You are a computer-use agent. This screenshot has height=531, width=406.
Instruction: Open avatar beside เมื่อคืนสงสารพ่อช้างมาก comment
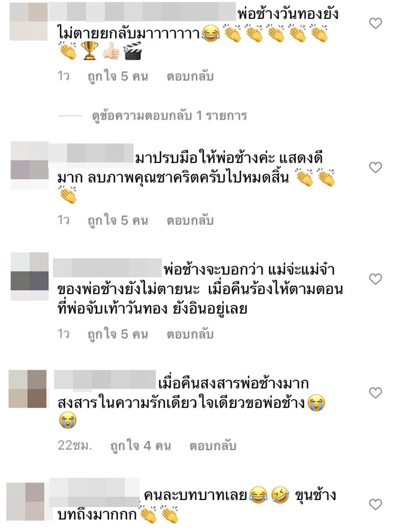(x=28, y=389)
